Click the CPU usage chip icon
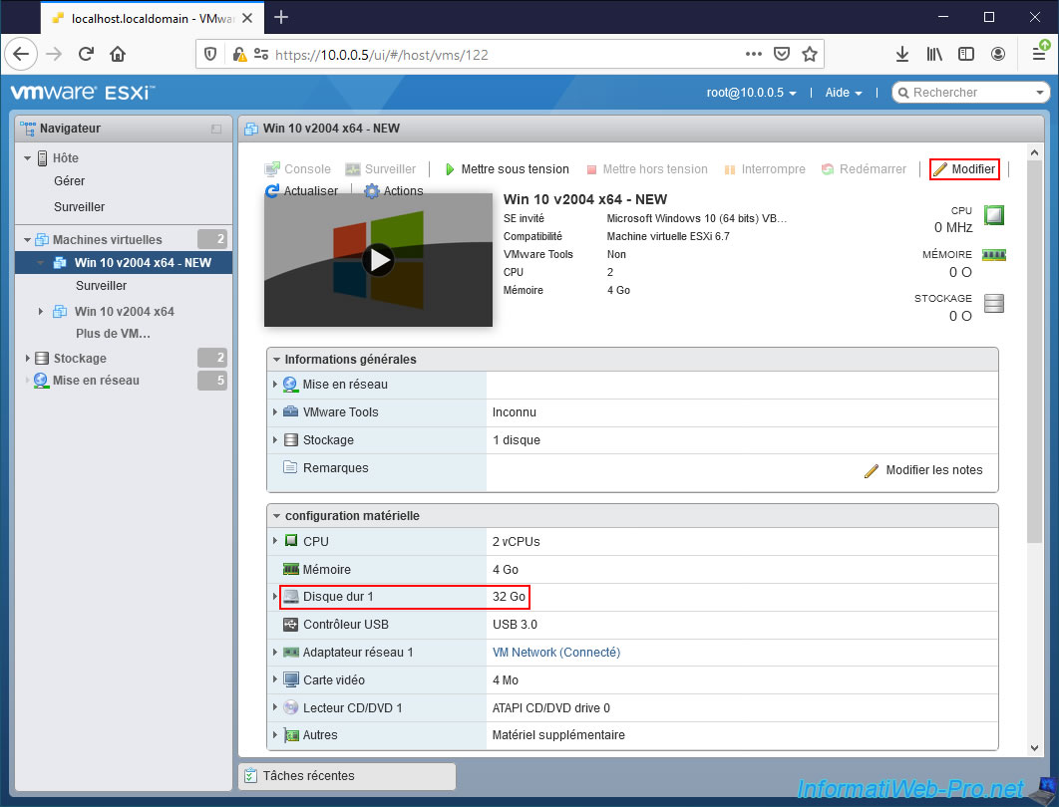Image resolution: width=1059 pixels, height=807 pixels. (994, 215)
